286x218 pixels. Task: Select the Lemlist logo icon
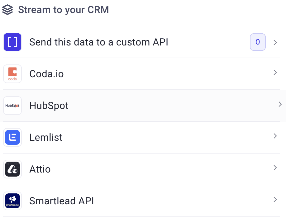coord(12,137)
